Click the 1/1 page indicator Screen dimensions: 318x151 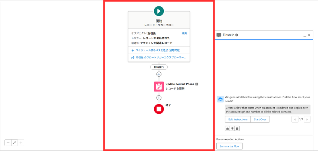[301, 119]
